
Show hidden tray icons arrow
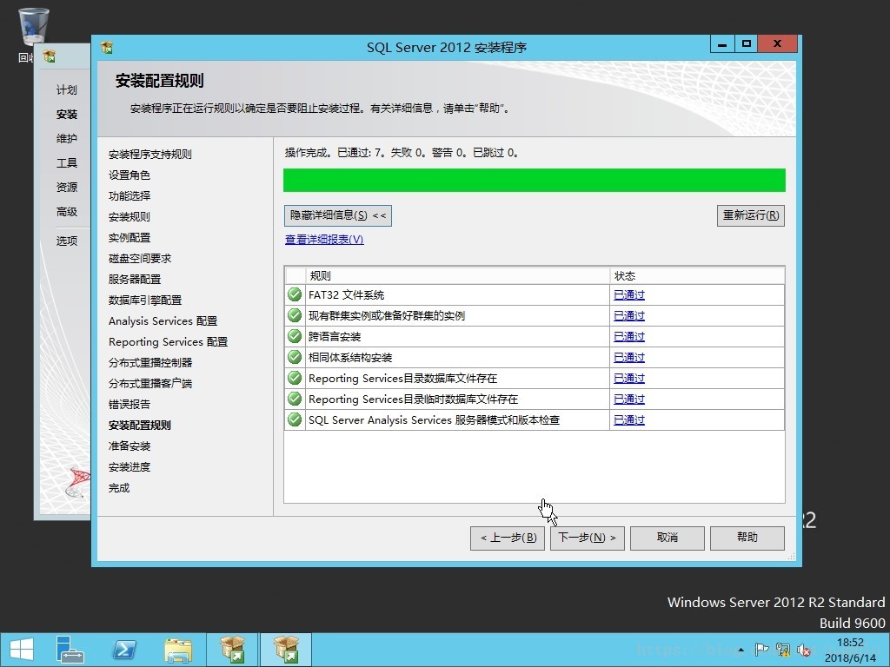741,650
